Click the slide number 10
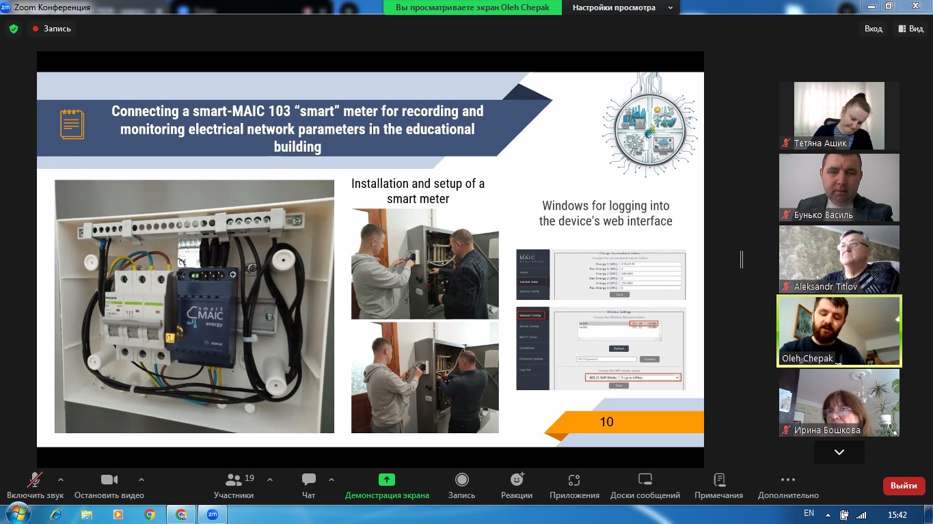Screen dimensions: 933x524 click(606, 422)
